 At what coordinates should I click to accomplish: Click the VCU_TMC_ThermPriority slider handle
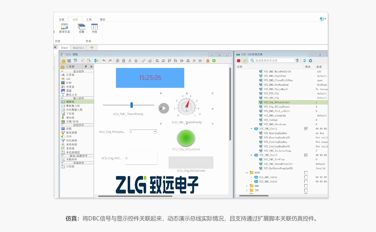coord(132,105)
